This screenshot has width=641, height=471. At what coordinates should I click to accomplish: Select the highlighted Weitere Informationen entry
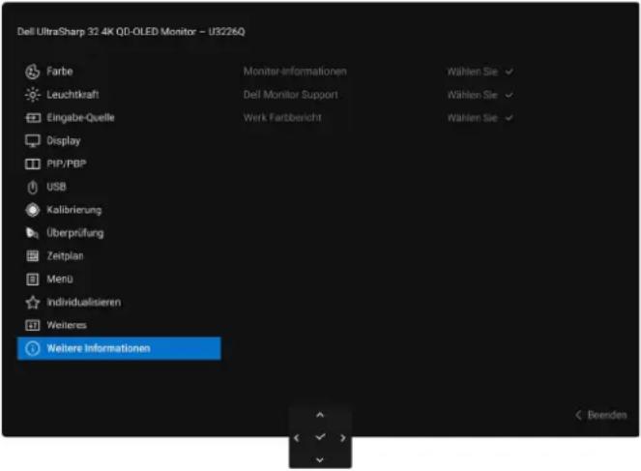pyautogui.click(x=119, y=348)
